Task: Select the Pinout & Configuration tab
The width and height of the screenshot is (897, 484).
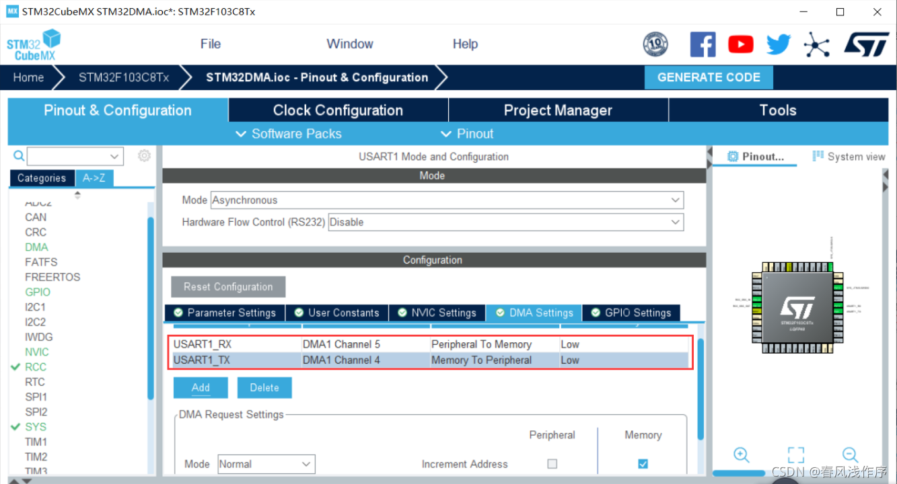Action: (x=118, y=110)
